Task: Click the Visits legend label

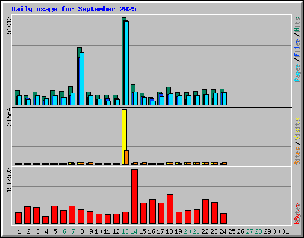Action: tap(297, 130)
